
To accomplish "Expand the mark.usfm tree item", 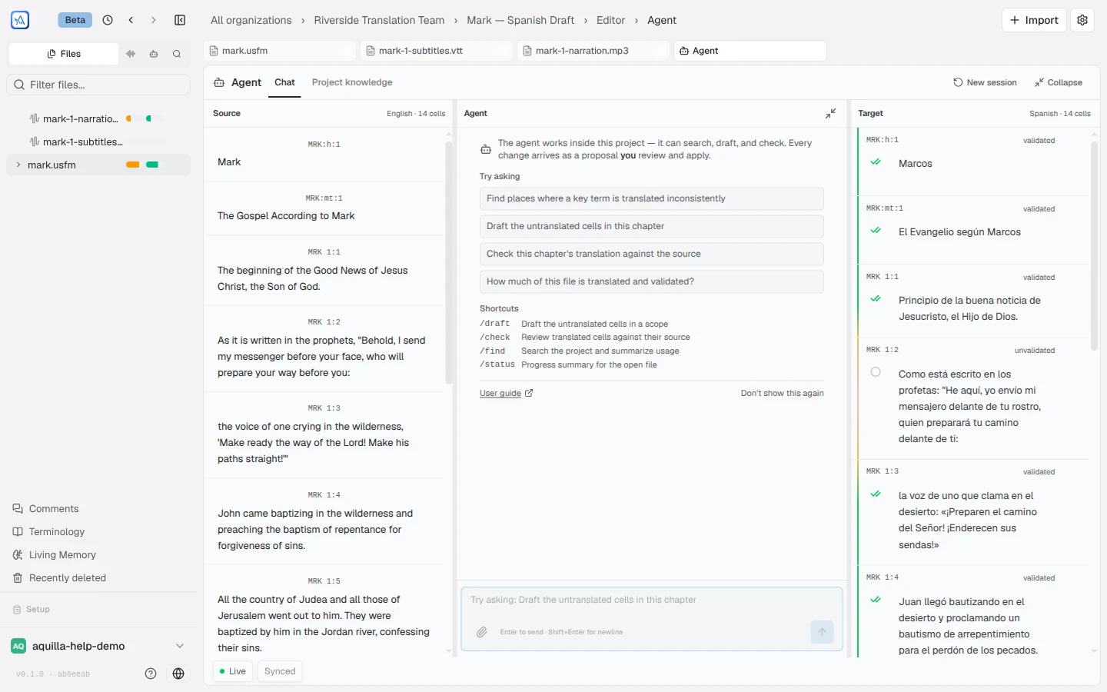I will tap(18, 165).
